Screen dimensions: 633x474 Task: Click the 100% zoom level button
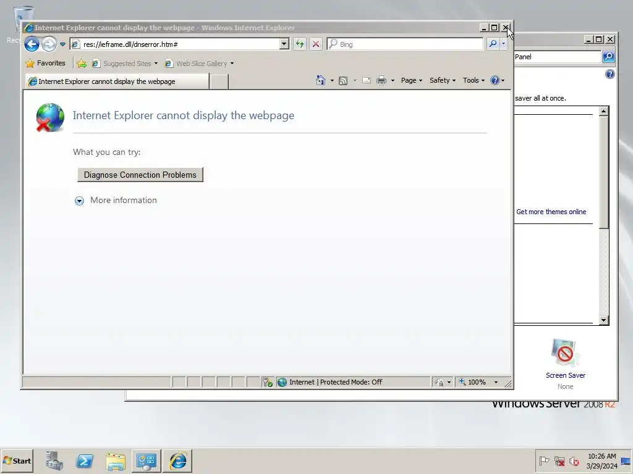pyautogui.click(x=473, y=382)
